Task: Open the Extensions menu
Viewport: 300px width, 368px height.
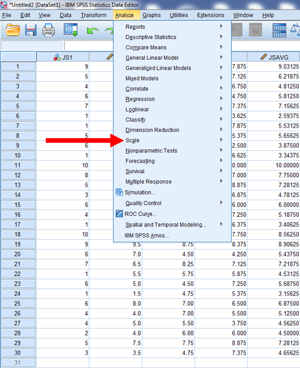Action: (x=211, y=15)
